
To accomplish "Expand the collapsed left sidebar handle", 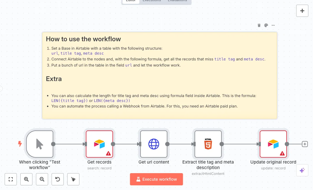I will pyautogui.click(x=1, y=89).
